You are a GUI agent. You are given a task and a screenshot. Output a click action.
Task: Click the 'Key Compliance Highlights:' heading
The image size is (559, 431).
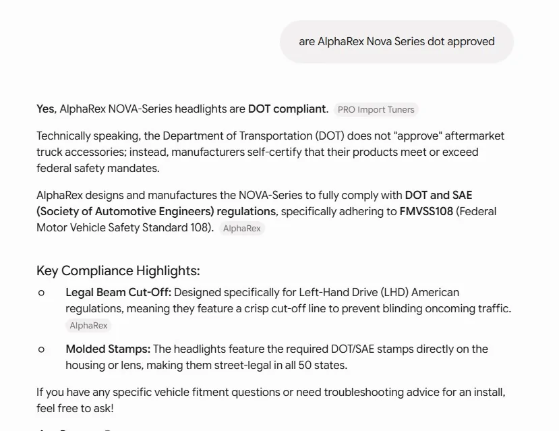click(118, 270)
